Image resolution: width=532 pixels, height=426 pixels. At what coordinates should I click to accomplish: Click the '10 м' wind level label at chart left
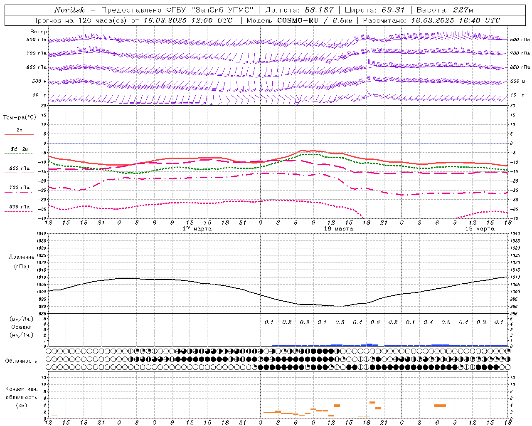tap(40, 95)
